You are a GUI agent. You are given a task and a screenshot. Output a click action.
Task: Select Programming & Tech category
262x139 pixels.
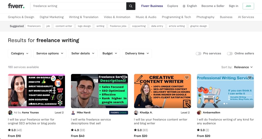pyautogui.click(x=176, y=17)
